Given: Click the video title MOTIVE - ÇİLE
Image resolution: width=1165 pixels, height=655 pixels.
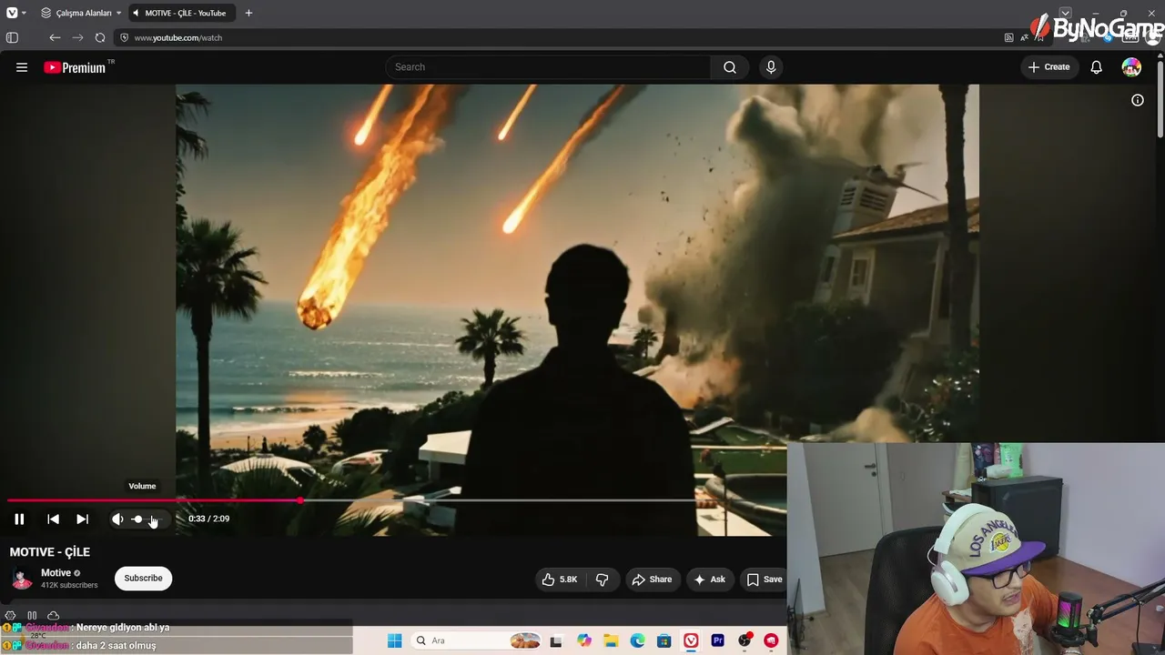Looking at the screenshot, I should [x=50, y=552].
